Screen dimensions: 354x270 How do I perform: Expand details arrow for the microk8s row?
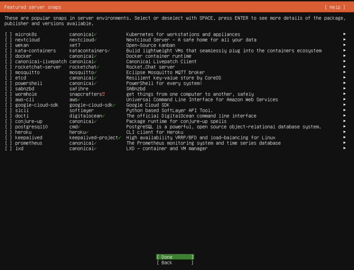344,34
